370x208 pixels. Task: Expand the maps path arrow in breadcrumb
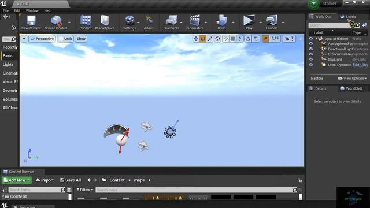(149, 180)
